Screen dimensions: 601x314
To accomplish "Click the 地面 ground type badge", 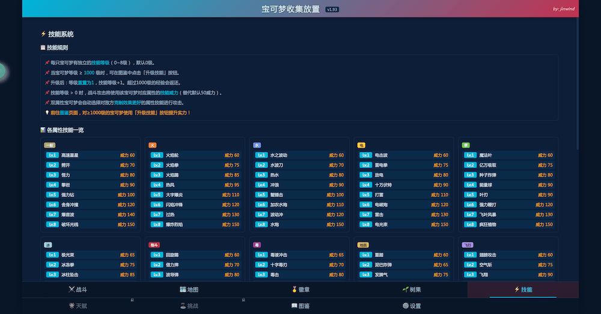I will (363, 245).
